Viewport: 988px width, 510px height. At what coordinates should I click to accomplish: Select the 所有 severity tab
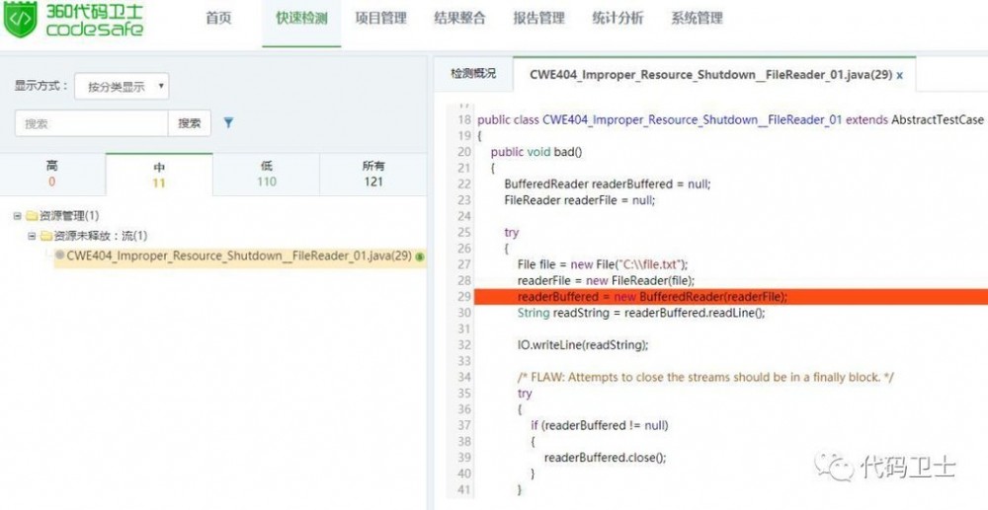(373, 175)
